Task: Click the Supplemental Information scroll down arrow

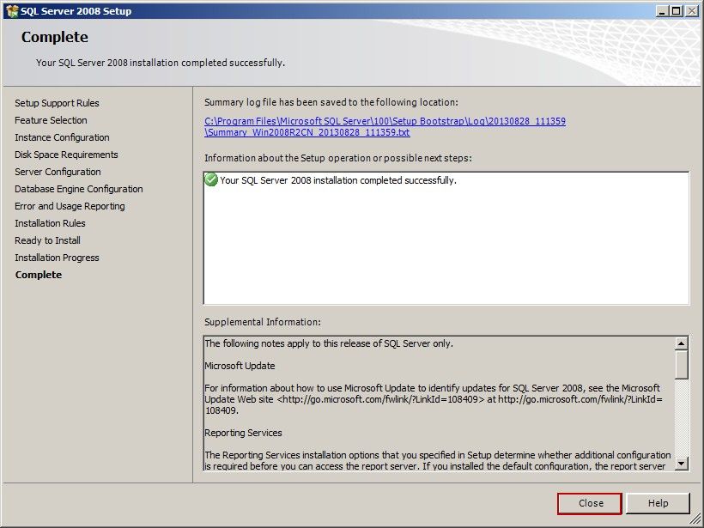Action: click(x=681, y=463)
